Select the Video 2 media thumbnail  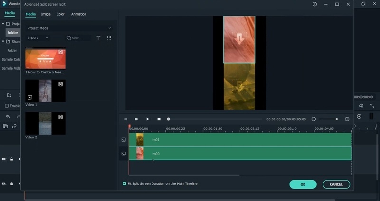click(x=45, y=123)
